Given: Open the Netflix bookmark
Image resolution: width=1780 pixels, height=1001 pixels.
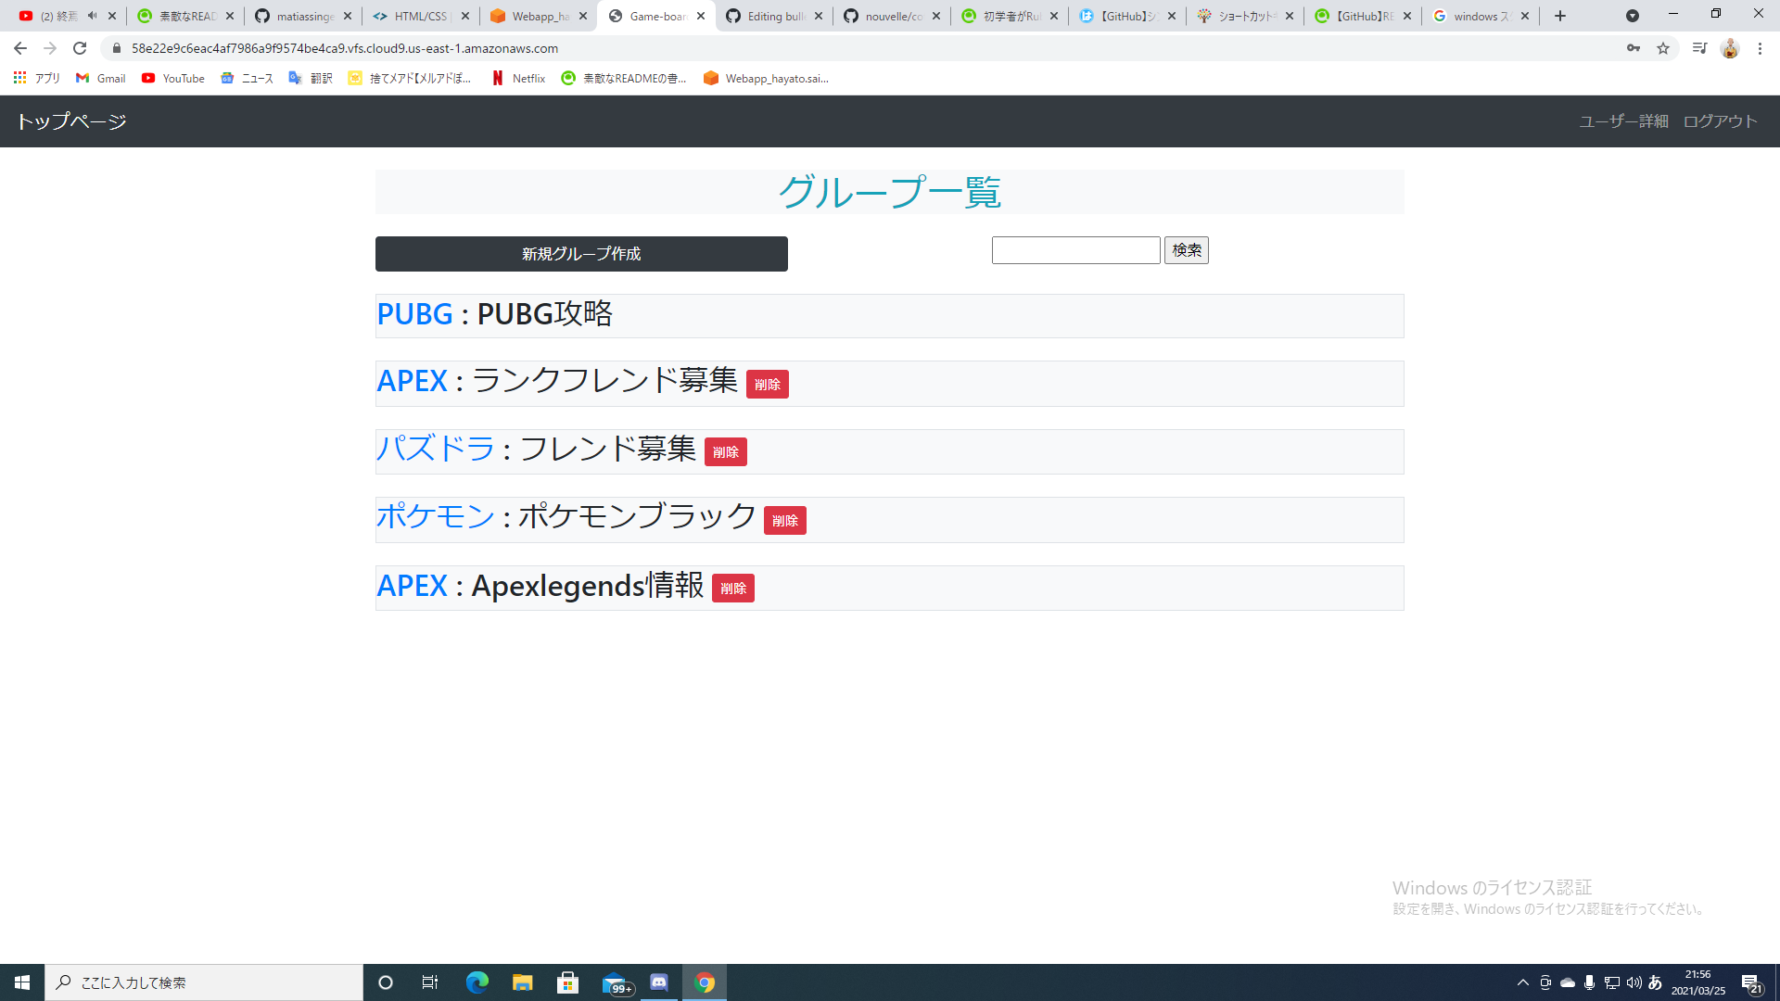Looking at the screenshot, I should 518,78.
